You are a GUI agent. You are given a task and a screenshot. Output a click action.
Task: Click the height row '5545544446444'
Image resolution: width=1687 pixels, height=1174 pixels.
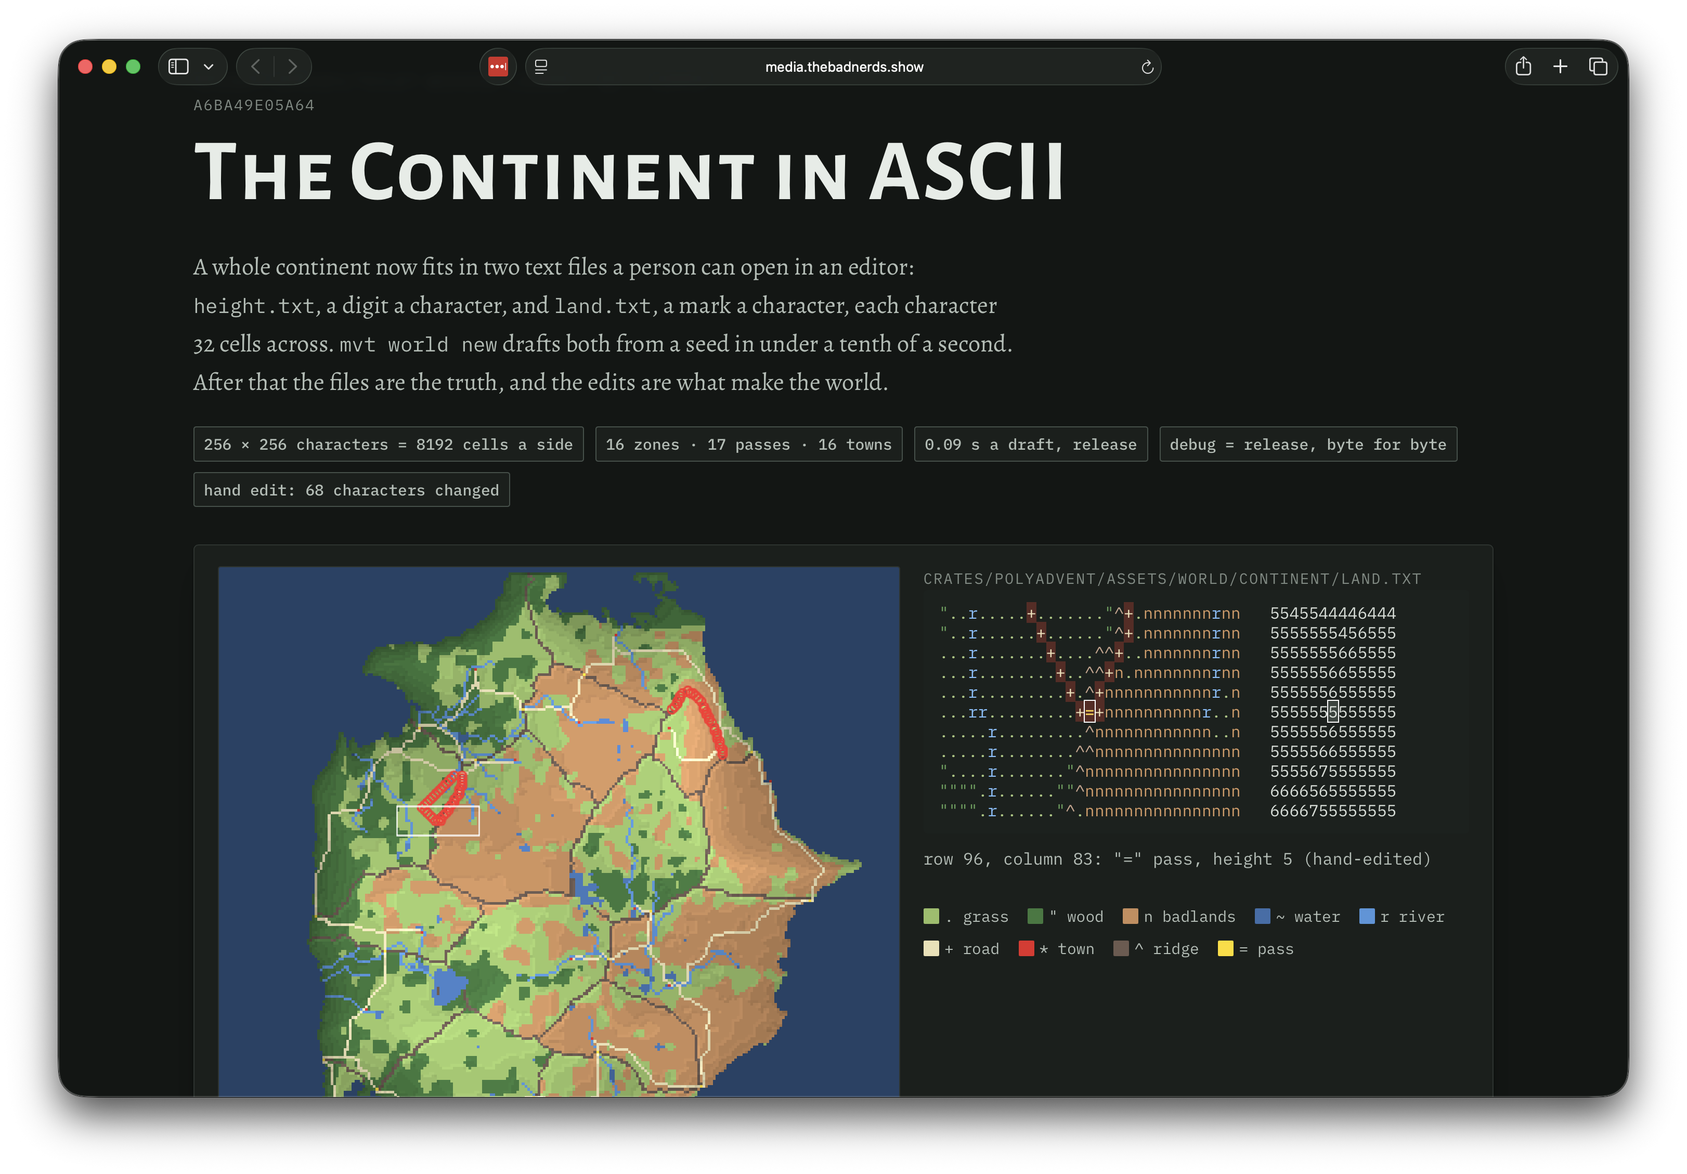pyautogui.click(x=1333, y=612)
